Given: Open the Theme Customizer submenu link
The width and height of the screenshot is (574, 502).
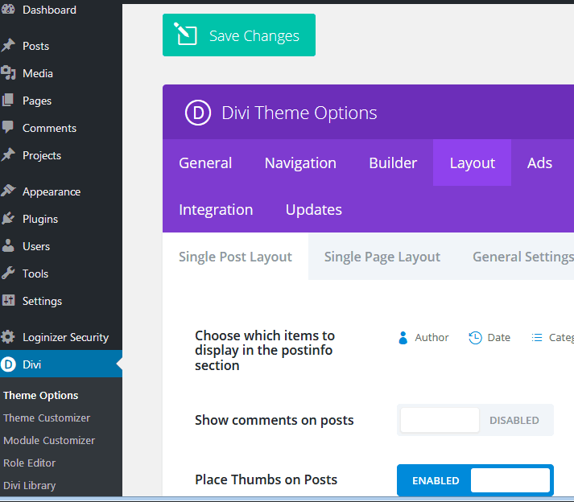Looking at the screenshot, I should (47, 418).
